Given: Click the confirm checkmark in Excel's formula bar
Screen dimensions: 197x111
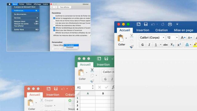Looking at the screenshot, I should 107,87.
